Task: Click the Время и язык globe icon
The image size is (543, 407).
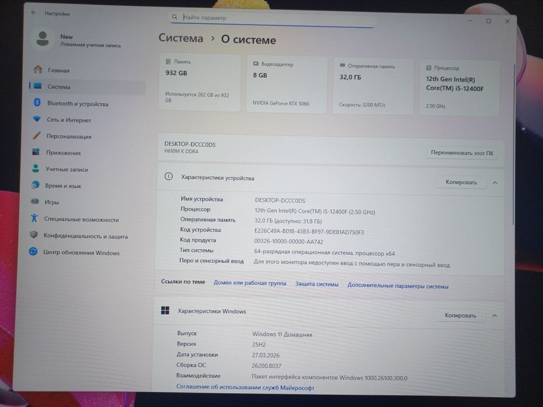Action: click(x=35, y=185)
